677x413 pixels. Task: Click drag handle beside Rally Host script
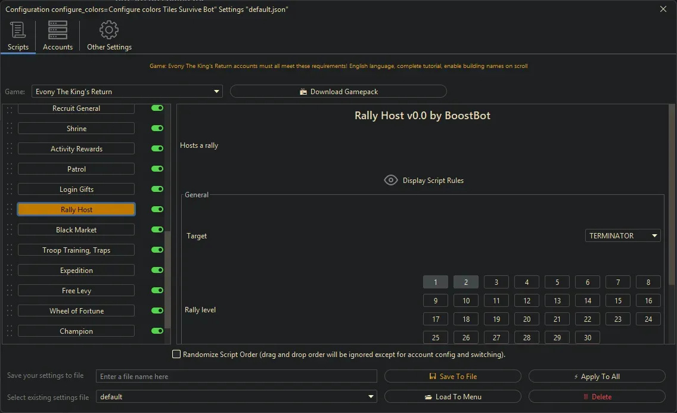[x=9, y=210]
